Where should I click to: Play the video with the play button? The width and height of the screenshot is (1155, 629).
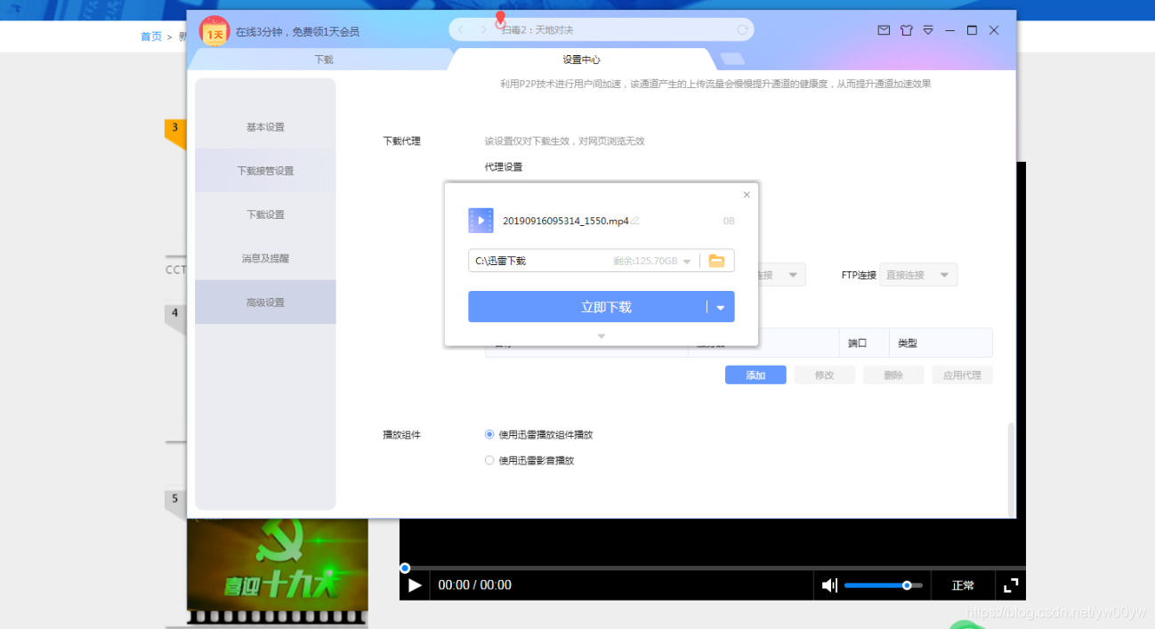[x=415, y=585]
